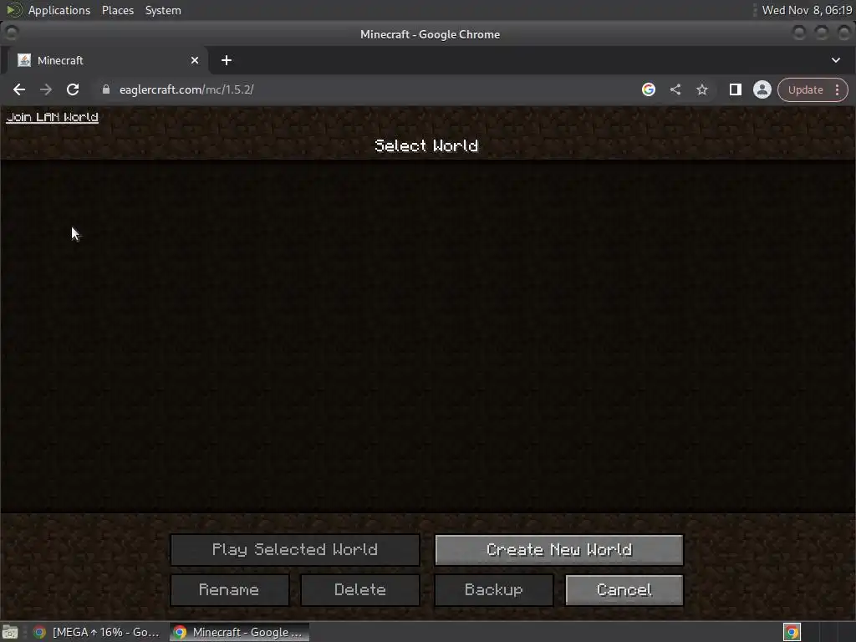The image size is (856, 642).
Task: Toggle the Chrome side panel icon
Action: (x=736, y=89)
